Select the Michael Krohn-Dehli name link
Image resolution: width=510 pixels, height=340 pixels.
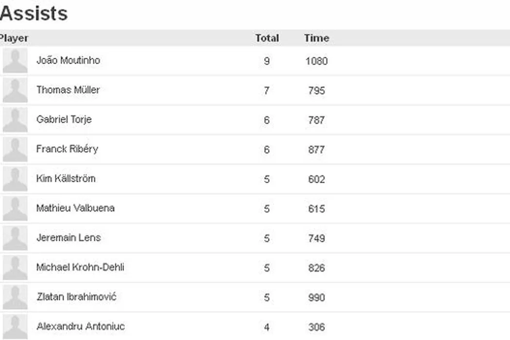tap(80, 267)
